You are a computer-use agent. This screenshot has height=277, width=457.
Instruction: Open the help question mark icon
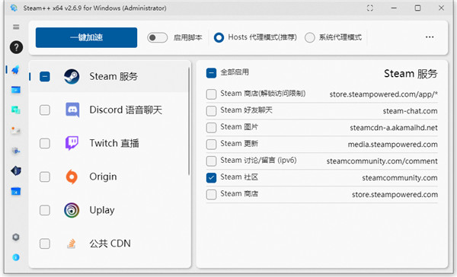[x=16, y=47]
